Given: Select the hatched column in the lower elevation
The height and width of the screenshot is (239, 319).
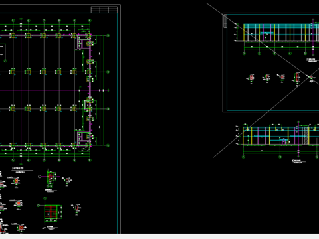Looking at the screenshot, I should pos(306,135).
